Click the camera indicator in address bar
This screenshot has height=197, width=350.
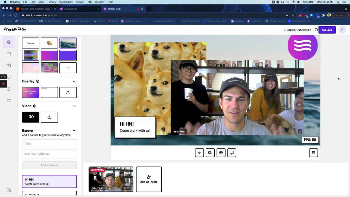coord(287,15)
